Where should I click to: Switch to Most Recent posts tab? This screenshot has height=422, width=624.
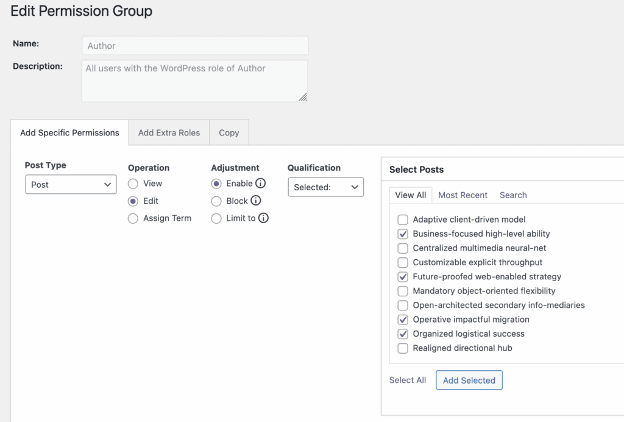point(463,195)
